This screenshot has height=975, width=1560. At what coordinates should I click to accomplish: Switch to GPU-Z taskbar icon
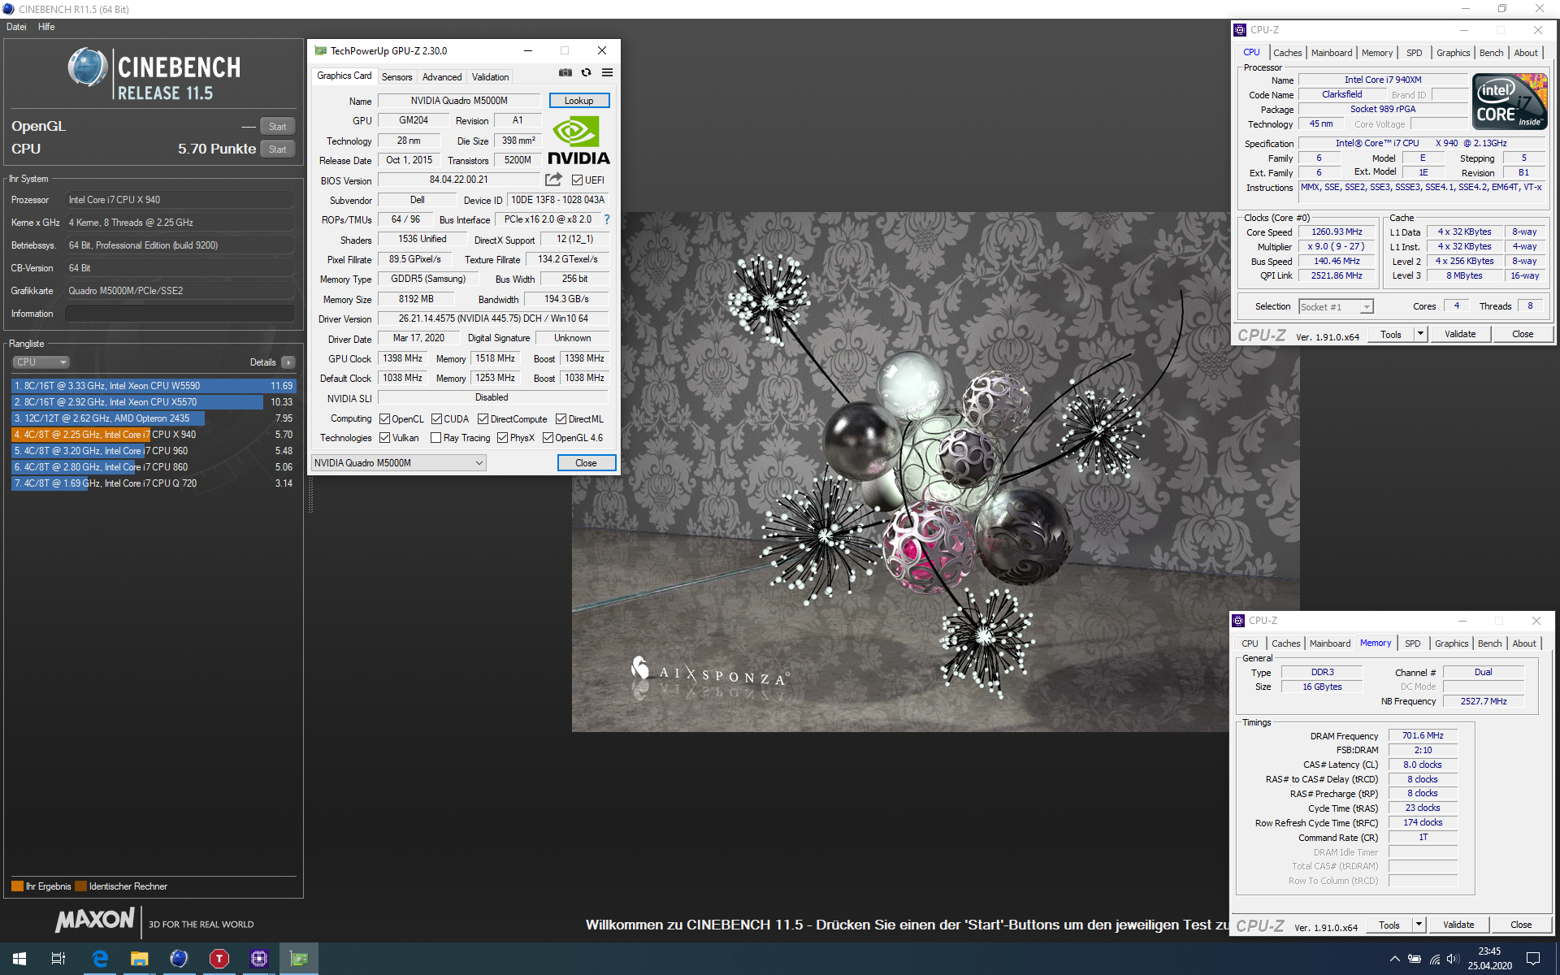pyautogui.click(x=299, y=959)
